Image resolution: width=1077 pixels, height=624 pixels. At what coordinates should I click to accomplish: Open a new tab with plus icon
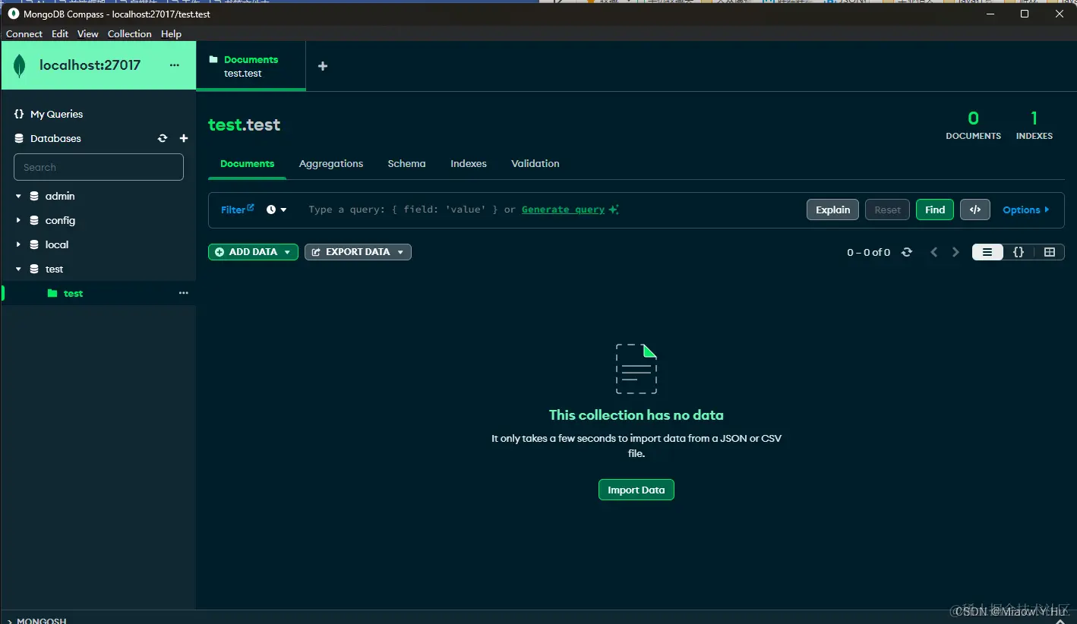pyautogui.click(x=322, y=66)
